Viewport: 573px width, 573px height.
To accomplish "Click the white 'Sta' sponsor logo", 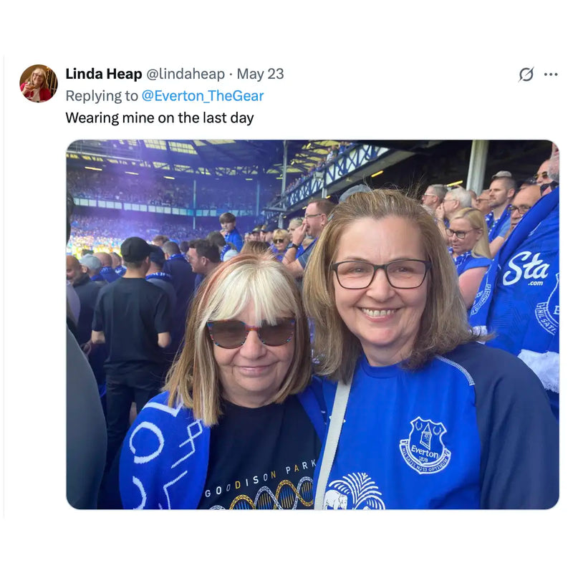I will pyautogui.click(x=526, y=270).
